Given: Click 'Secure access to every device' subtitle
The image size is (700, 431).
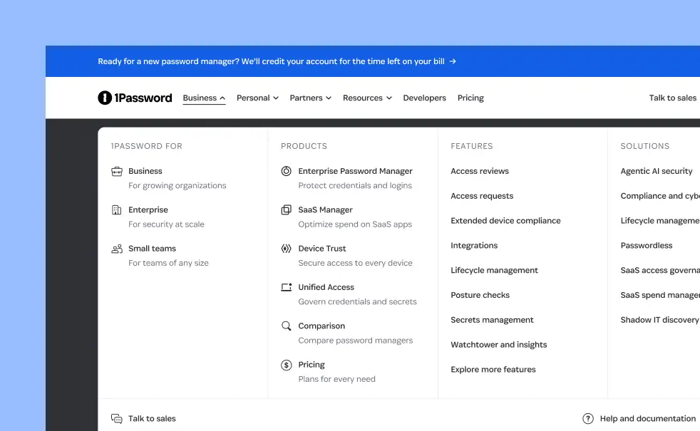Looking at the screenshot, I should coord(356,264).
